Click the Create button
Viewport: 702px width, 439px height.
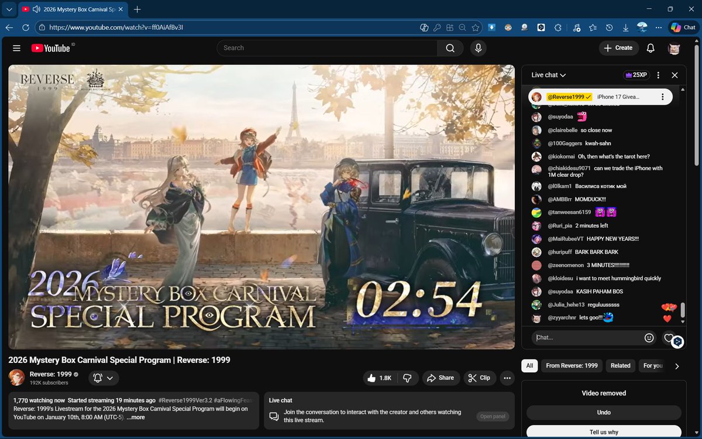click(618, 48)
